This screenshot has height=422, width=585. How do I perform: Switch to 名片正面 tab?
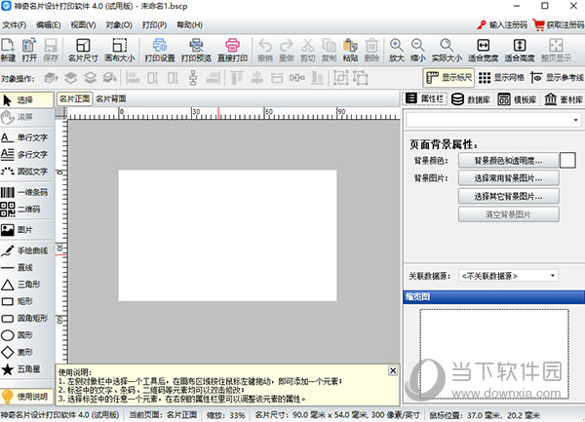[75, 98]
